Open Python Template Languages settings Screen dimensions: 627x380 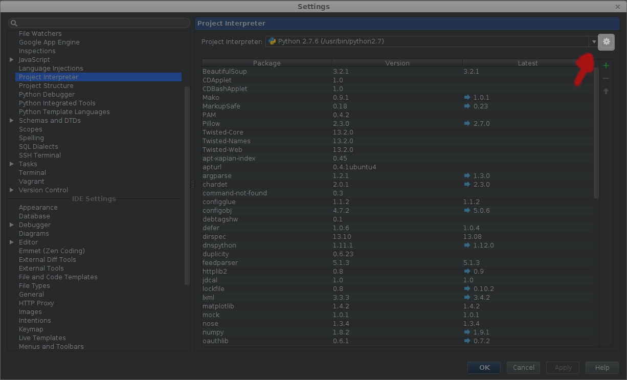coord(64,112)
